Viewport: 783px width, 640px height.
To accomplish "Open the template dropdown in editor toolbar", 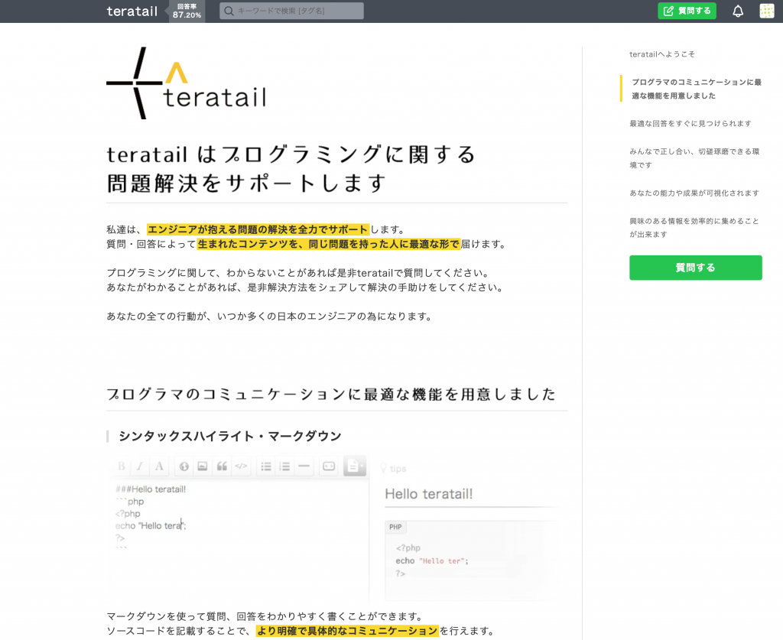I will 355,466.
